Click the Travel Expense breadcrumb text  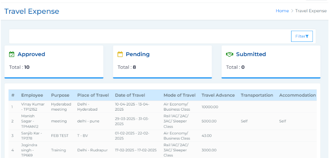pos(311,11)
